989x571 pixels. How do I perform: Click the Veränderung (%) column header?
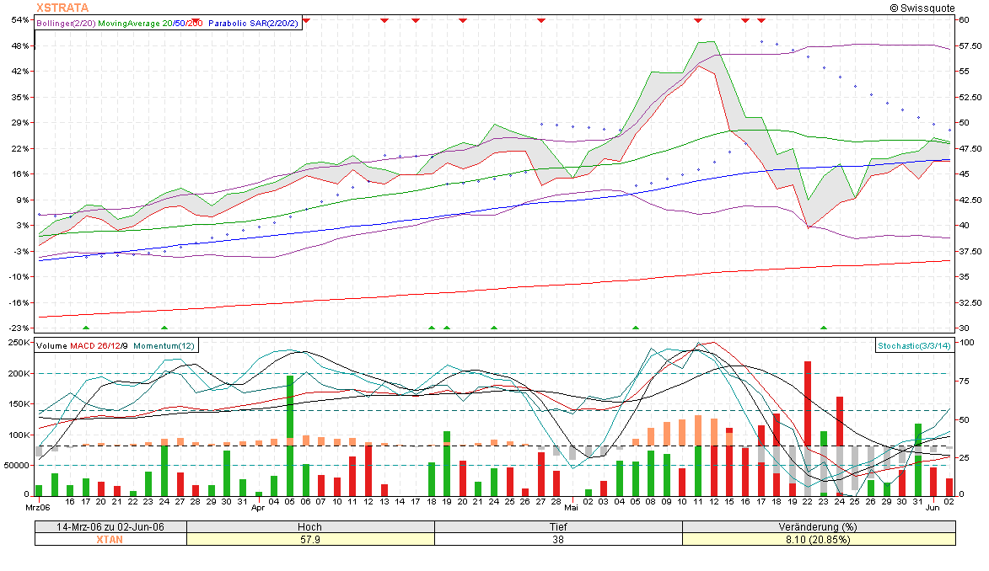pyautogui.click(x=818, y=527)
